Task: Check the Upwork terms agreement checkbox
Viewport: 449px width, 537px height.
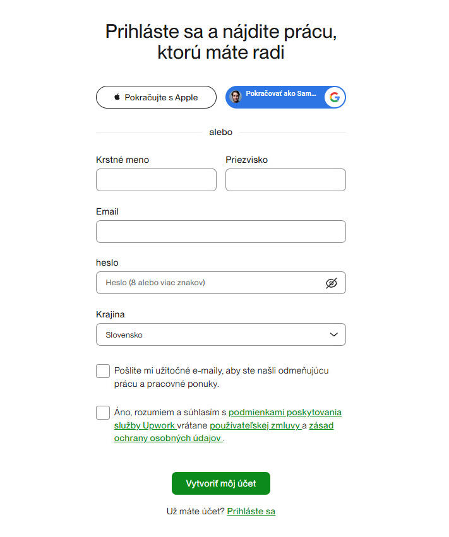Action: point(102,413)
